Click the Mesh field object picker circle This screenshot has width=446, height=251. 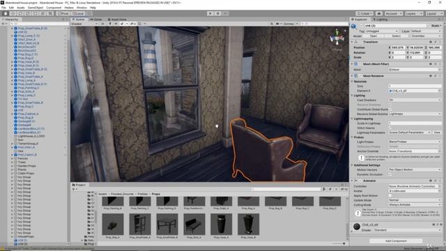(440, 70)
